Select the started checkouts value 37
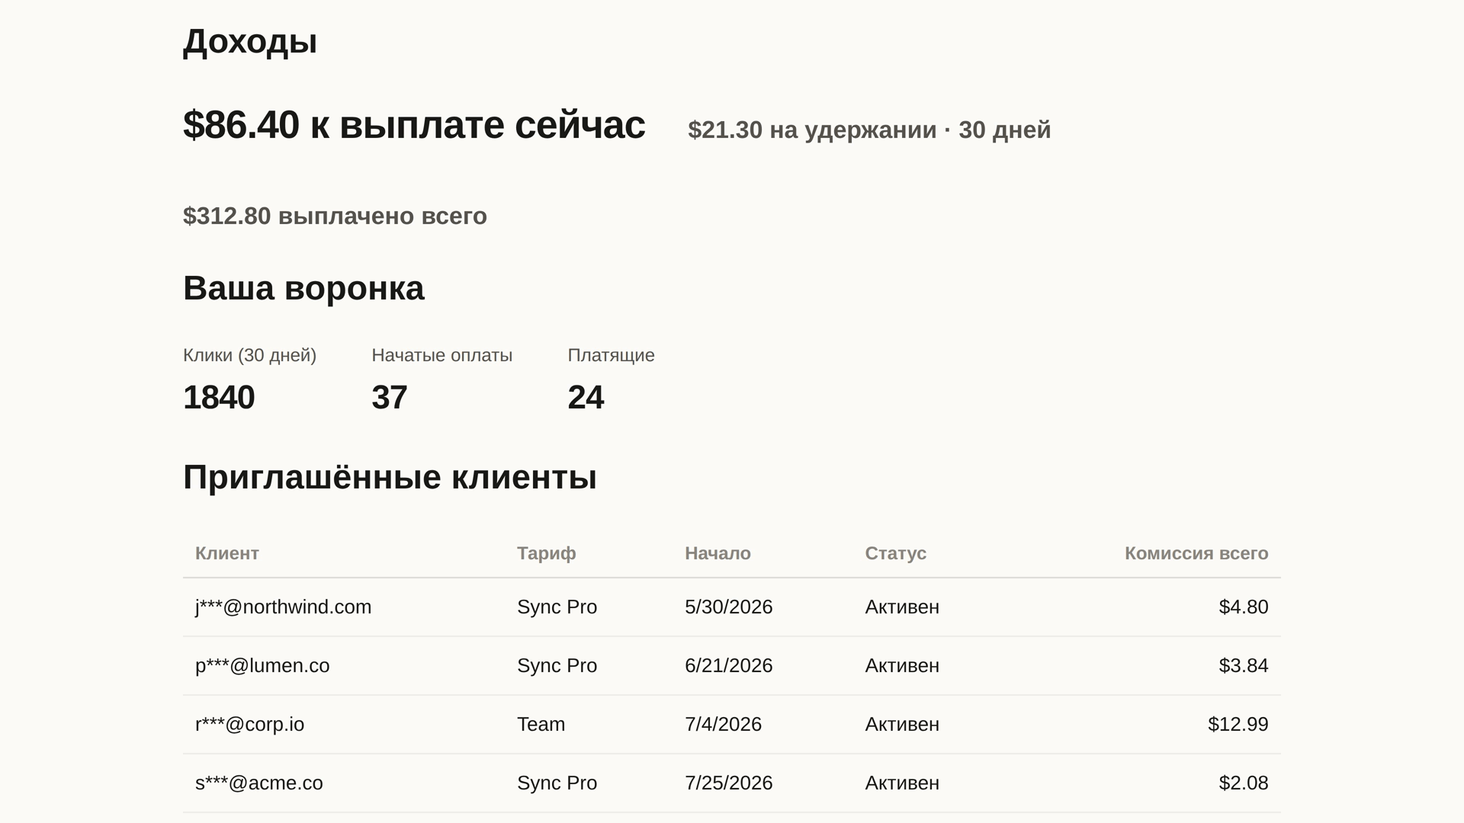1464x823 pixels. [x=390, y=397]
